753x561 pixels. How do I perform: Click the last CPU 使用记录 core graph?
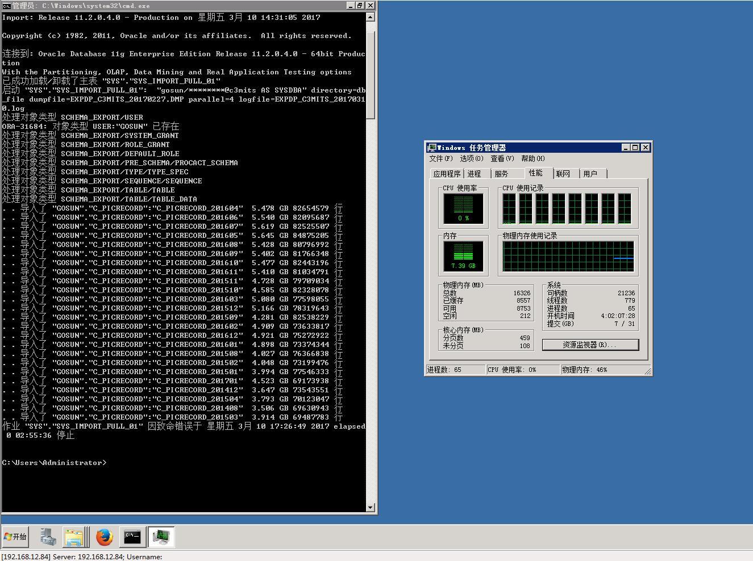point(625,208)
